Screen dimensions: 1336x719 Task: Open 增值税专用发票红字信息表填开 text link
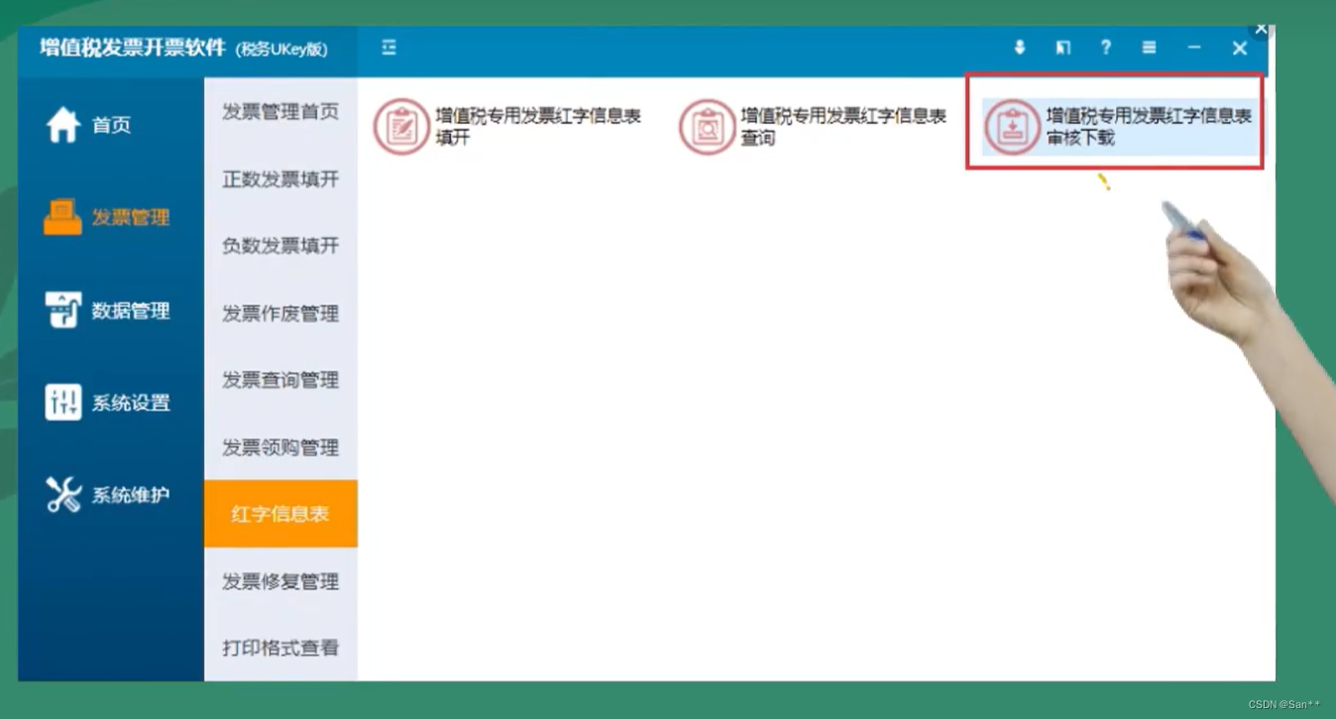tap(538, 127)
